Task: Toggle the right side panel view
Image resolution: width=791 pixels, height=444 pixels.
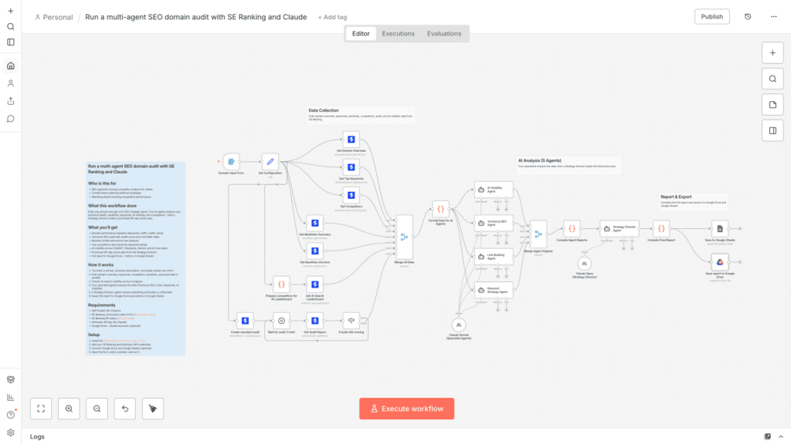Action: [x=772, y=131]
